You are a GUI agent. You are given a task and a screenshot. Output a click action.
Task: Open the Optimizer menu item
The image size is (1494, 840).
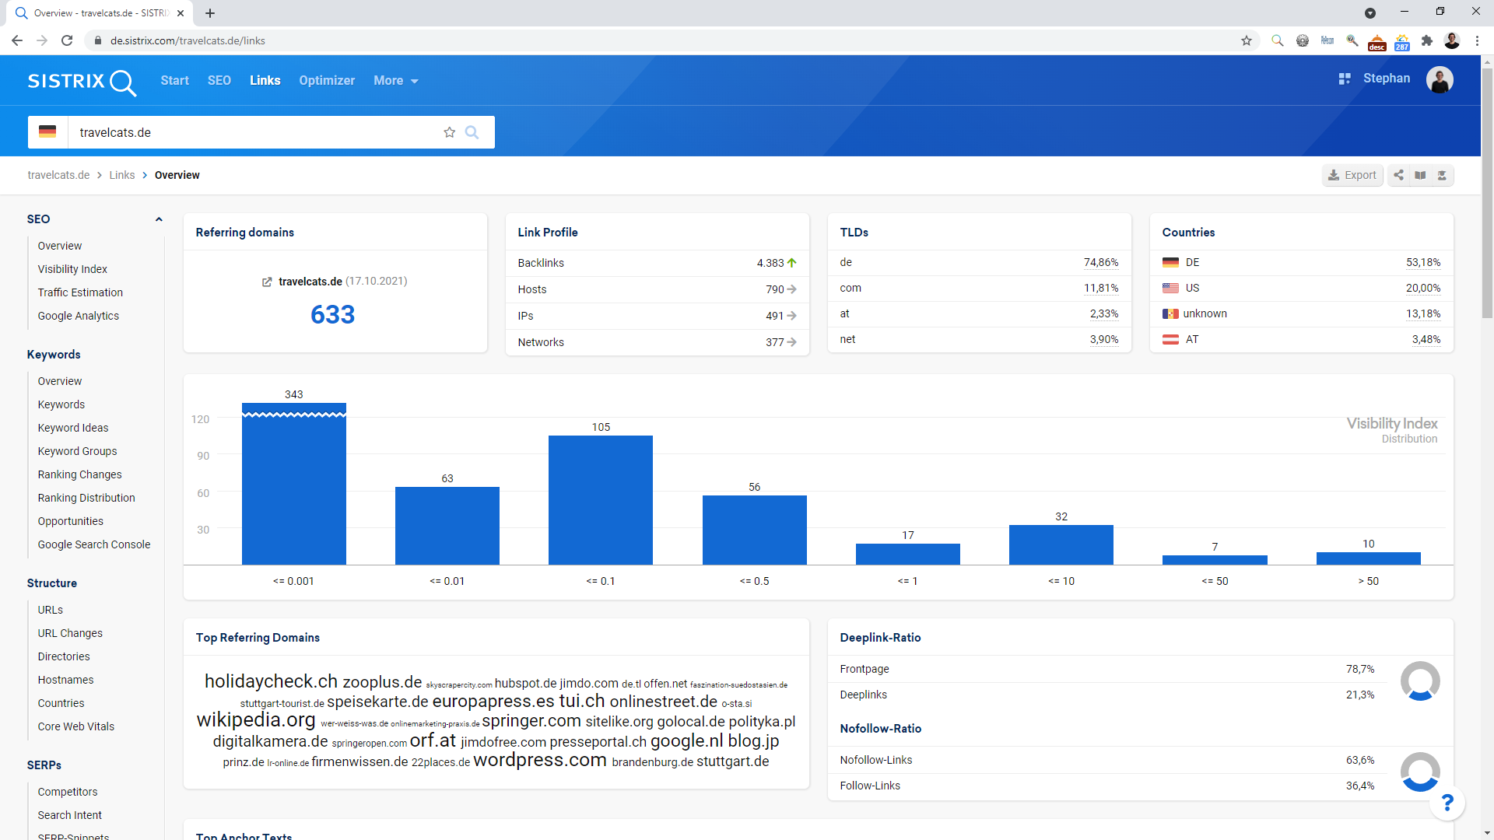[x=326, y=80]
